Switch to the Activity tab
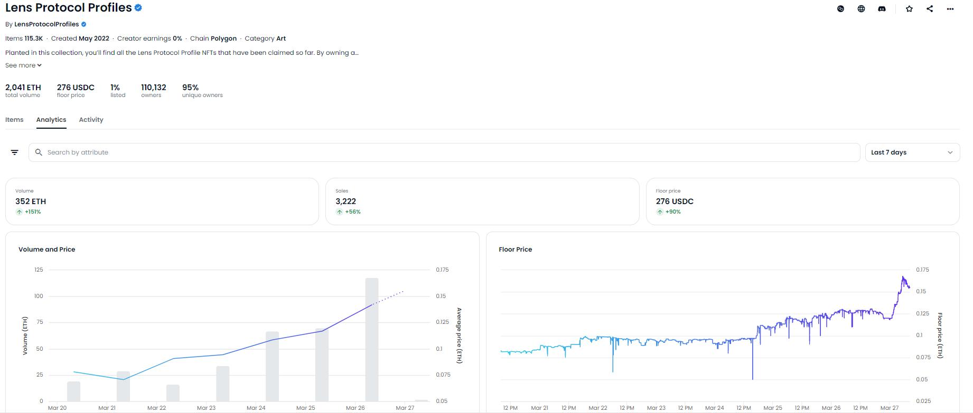 coord(91,120)
